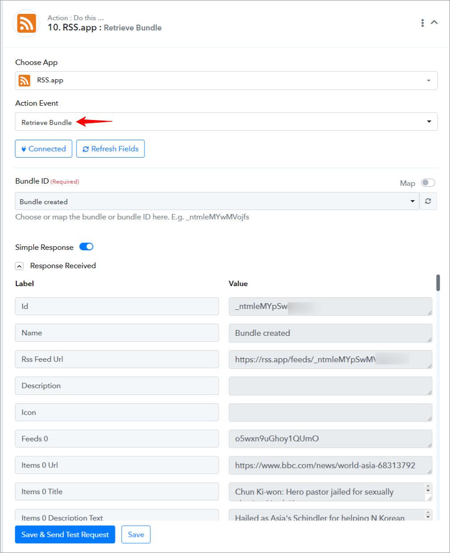
Task: Click the Items 0 Url value field
Action: pos(331,465)
